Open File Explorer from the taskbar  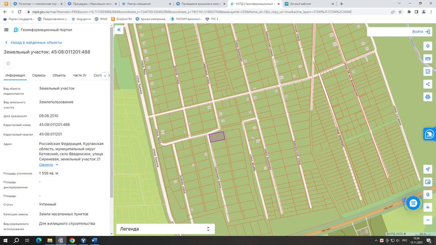click(50, 240)
